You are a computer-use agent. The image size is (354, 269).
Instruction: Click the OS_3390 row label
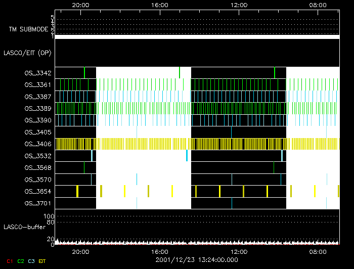point(37,120)
